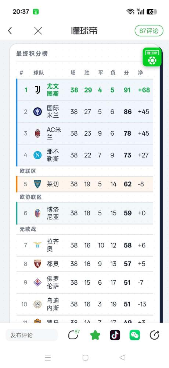Focus the 发布评论 comment input field
The height and width of the screenshot is (368, 169).
point(32,335)
